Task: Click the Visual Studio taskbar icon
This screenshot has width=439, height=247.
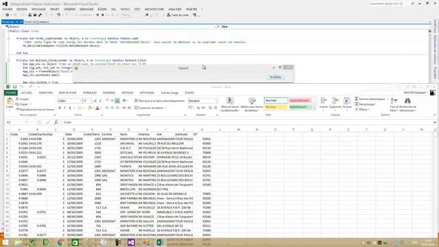Action: pos(131,242)
